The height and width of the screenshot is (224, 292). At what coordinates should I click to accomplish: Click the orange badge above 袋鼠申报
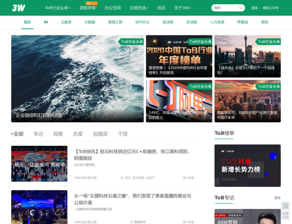pos(92,3)
